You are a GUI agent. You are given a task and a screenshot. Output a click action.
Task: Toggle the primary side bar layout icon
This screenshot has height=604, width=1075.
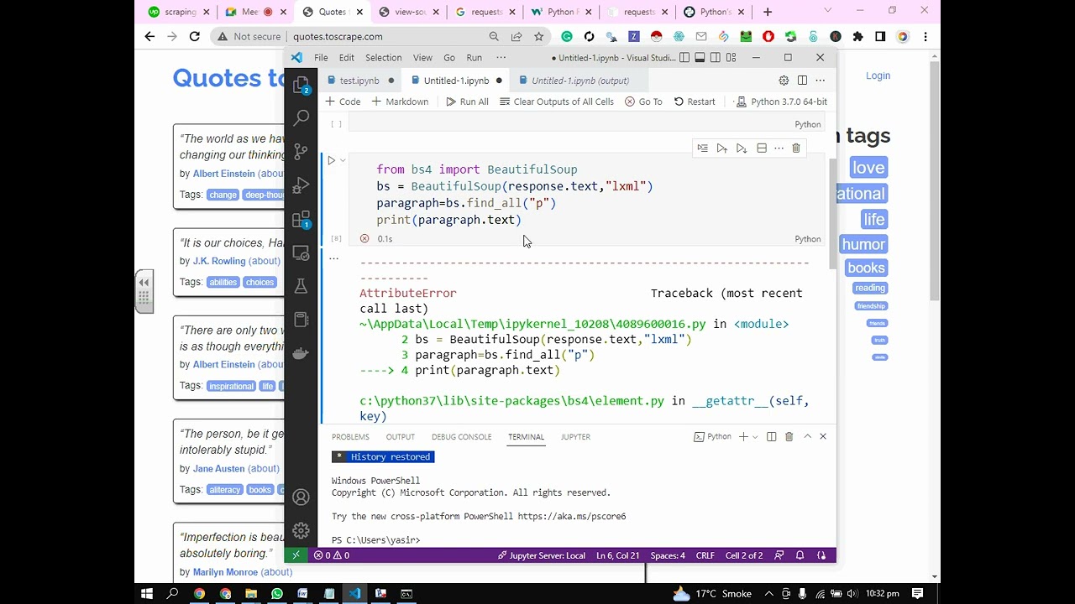point(684,58)
